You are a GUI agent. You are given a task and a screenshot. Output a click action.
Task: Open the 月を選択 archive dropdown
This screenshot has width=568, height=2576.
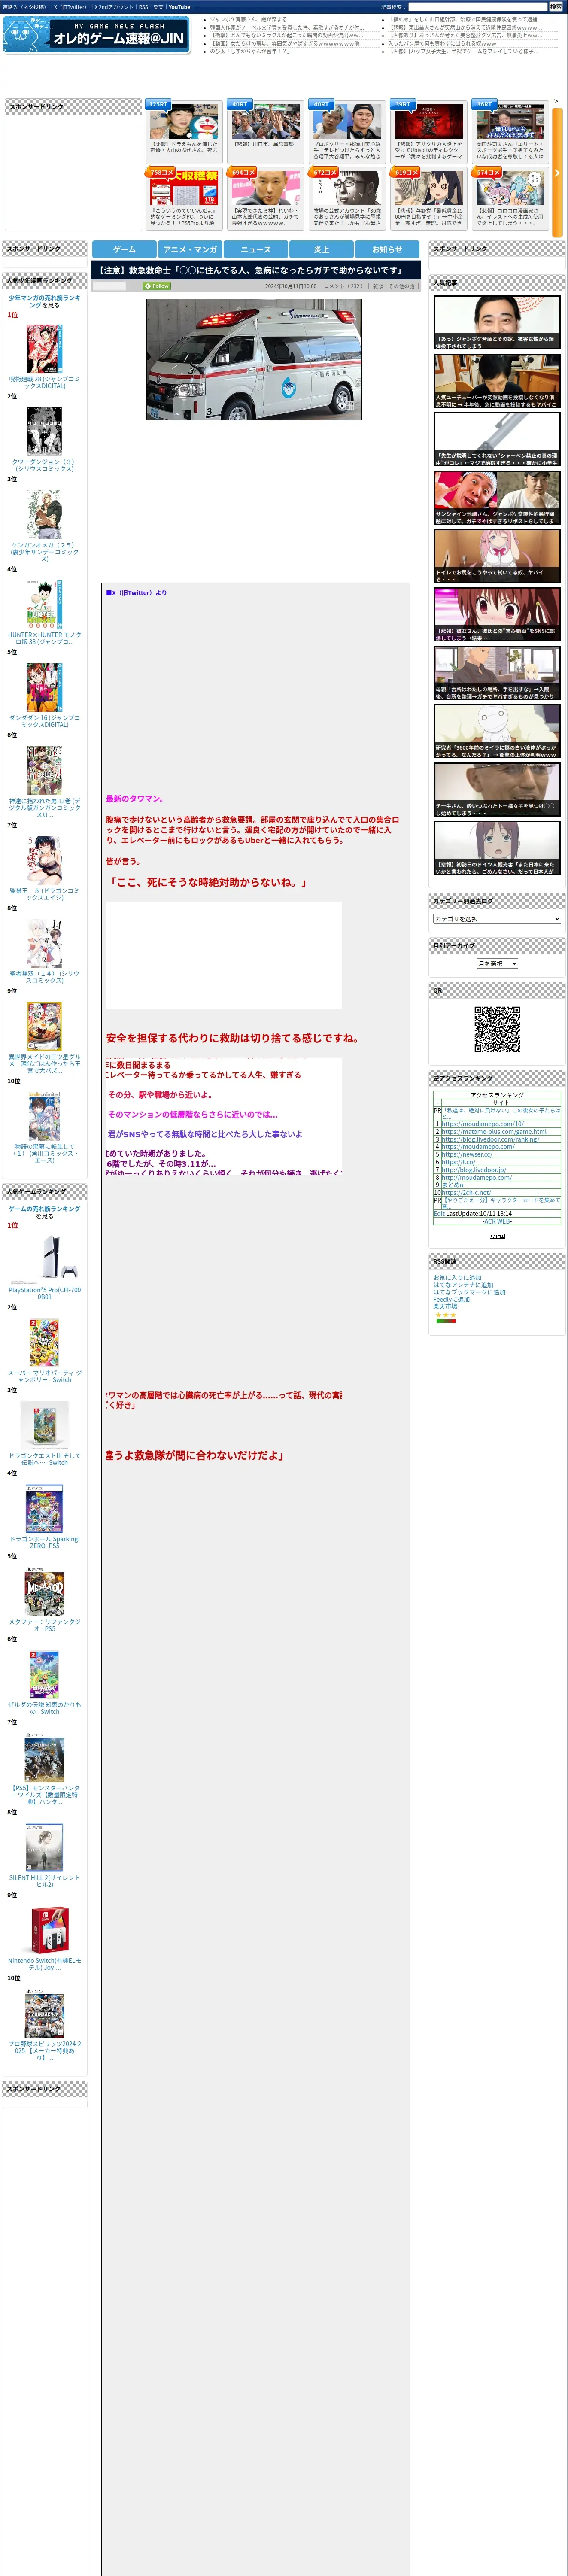click(497, 963)
